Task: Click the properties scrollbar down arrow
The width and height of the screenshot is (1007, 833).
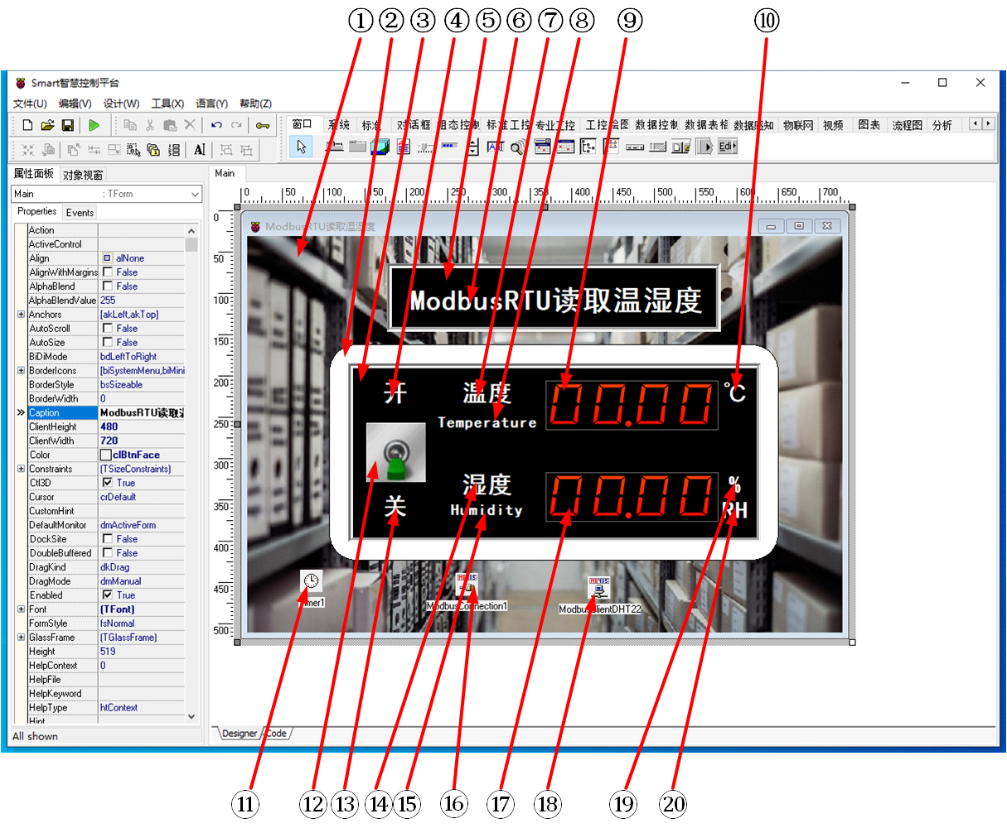Action: point(191,716)
